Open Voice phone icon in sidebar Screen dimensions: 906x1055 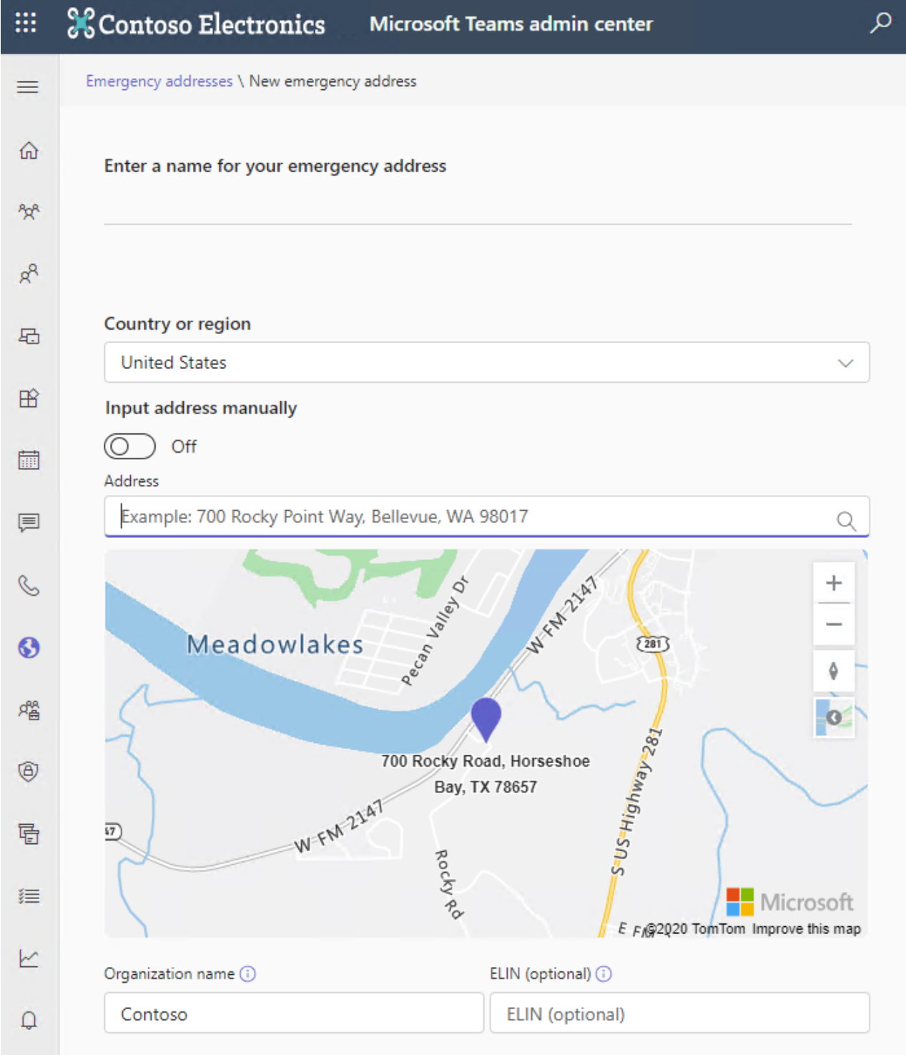tap(29, 586)
